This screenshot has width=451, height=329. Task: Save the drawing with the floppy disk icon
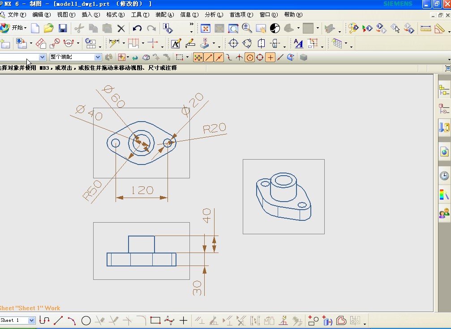(x=63, y=28)
